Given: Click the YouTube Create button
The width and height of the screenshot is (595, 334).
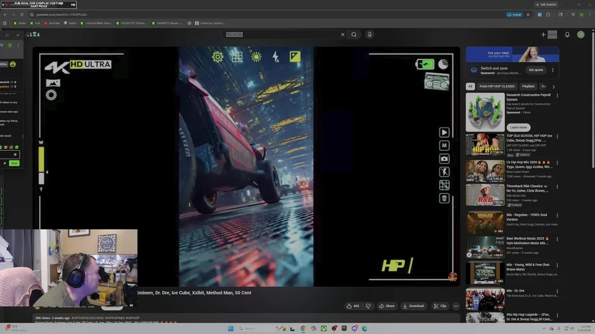Looking at the screenshot, I should (x=549, y=34).
